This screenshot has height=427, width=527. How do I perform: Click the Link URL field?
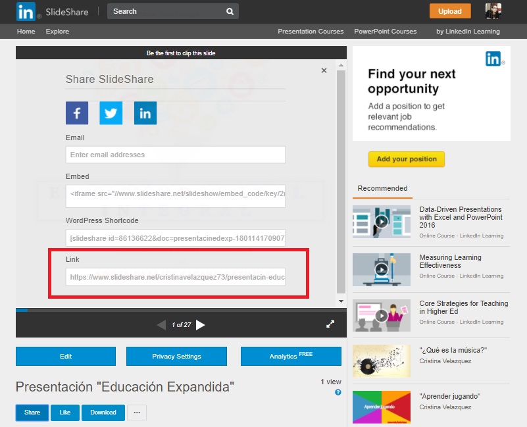pyautogui.click(x=176, y=277)
